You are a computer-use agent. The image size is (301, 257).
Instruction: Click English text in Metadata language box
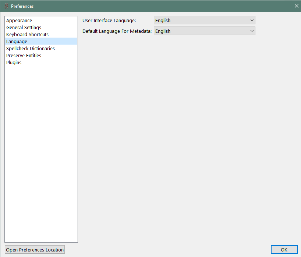pyautogui.click(x=163, y=31)
